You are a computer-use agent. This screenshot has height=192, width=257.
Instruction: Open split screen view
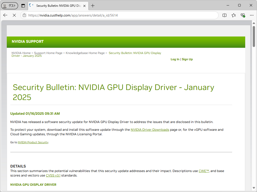pos(224,15)
